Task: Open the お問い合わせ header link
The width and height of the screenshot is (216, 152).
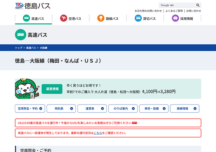Action: 193,11
